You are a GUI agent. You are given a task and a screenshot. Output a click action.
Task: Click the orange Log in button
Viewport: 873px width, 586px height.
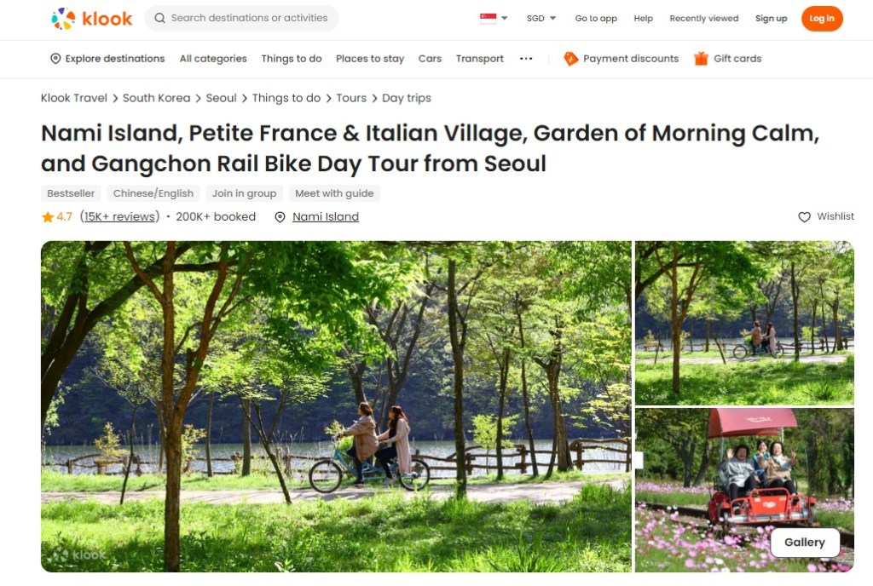point(822,19)
